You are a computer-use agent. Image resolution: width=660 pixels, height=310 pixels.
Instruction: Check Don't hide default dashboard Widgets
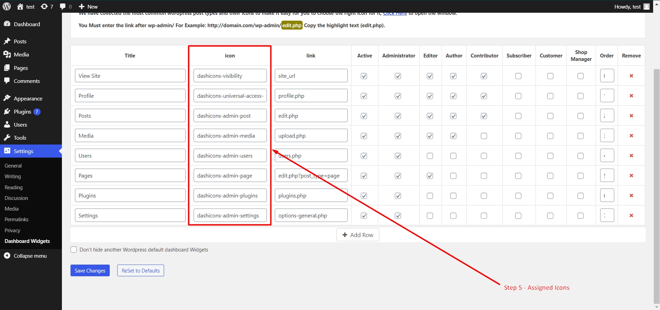[x=74, y=249]
